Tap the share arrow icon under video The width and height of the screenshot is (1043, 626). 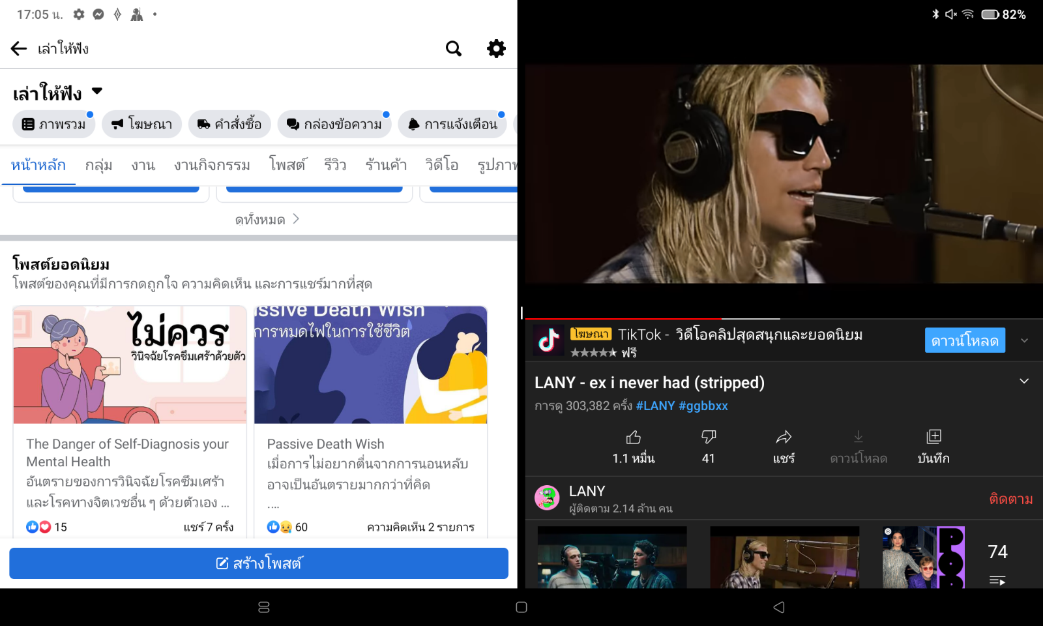(784, 438)
